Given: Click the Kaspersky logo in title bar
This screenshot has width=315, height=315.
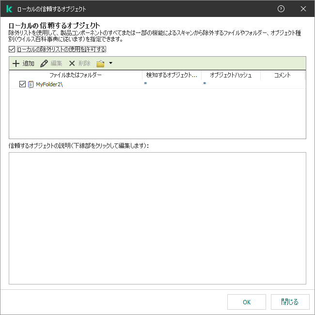Looking at the screenshot, I should [9, 9].
